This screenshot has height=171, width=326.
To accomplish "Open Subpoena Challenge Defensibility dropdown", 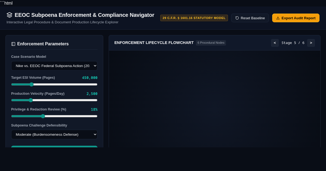I will tap(54, 134).
